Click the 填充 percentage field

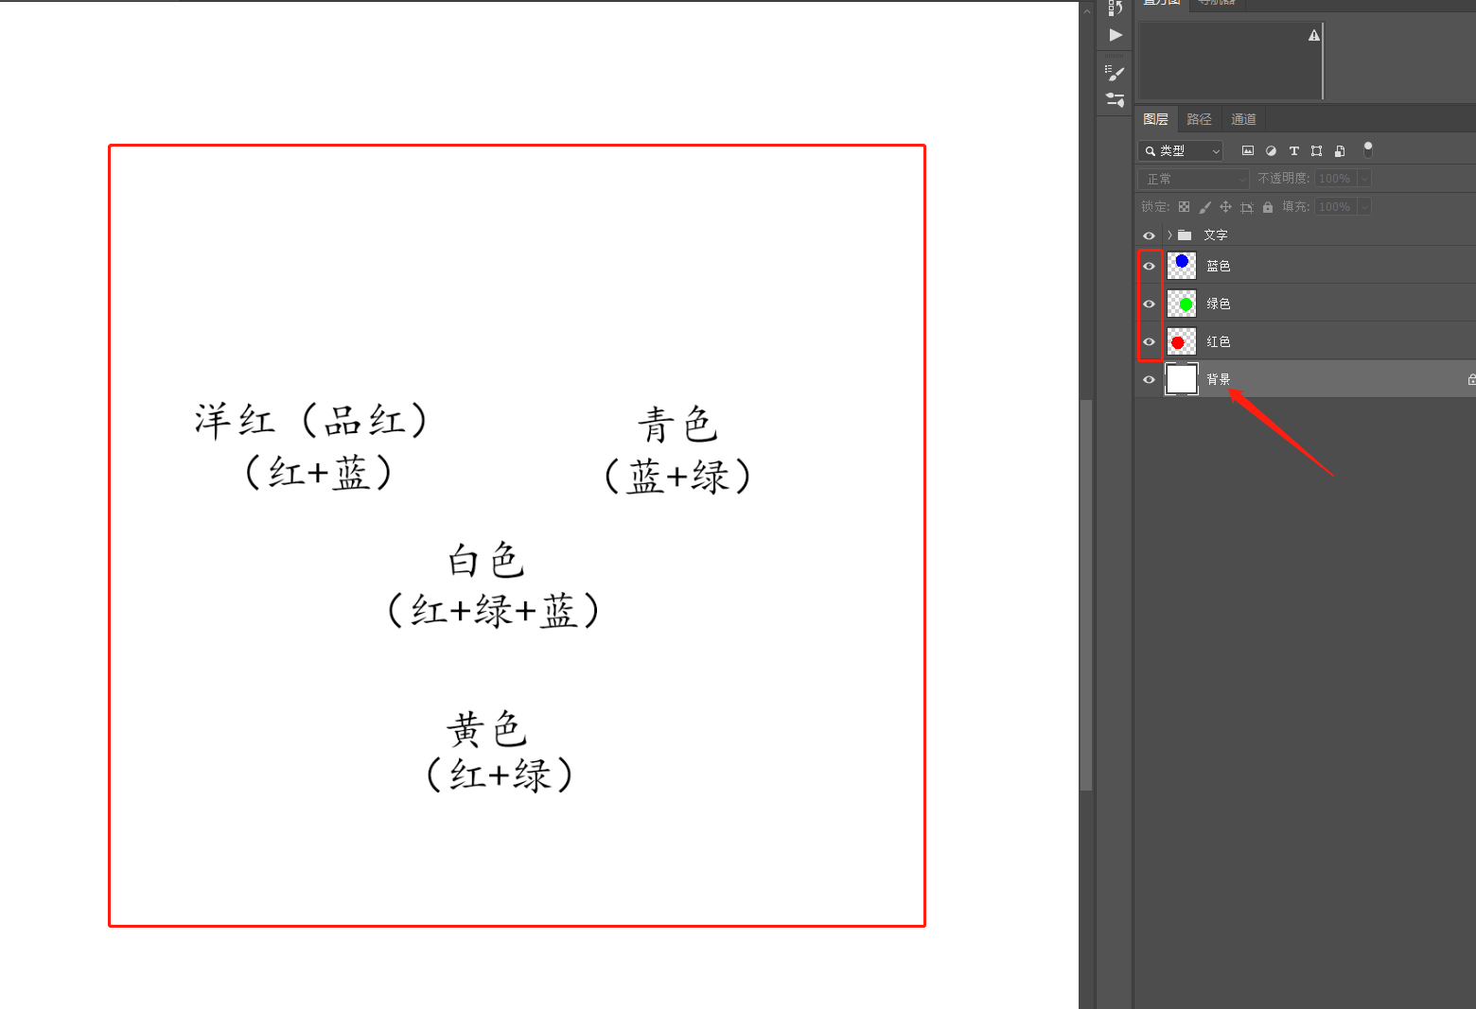point(1335,206)
